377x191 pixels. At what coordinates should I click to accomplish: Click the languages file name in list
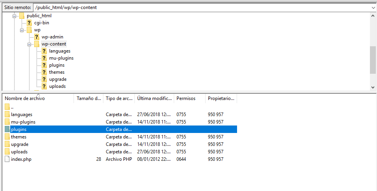(x=22, y=115)
